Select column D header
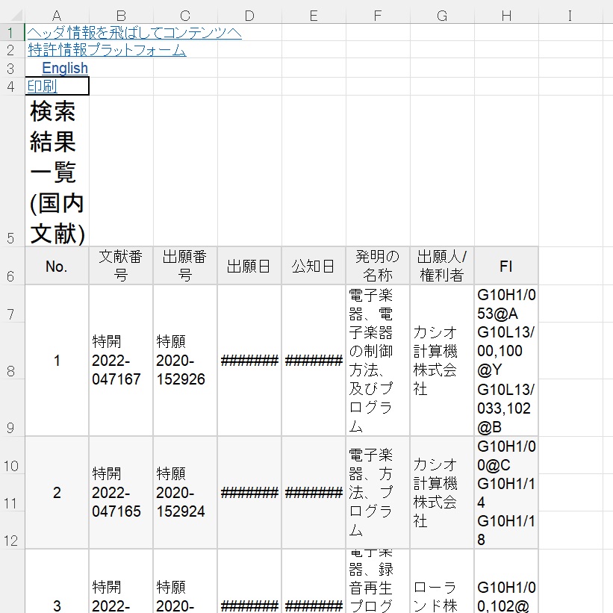 pyautogui.click(x=249, y=16)
